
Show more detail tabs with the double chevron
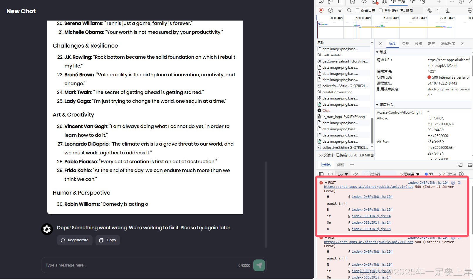tap(463, 43)
